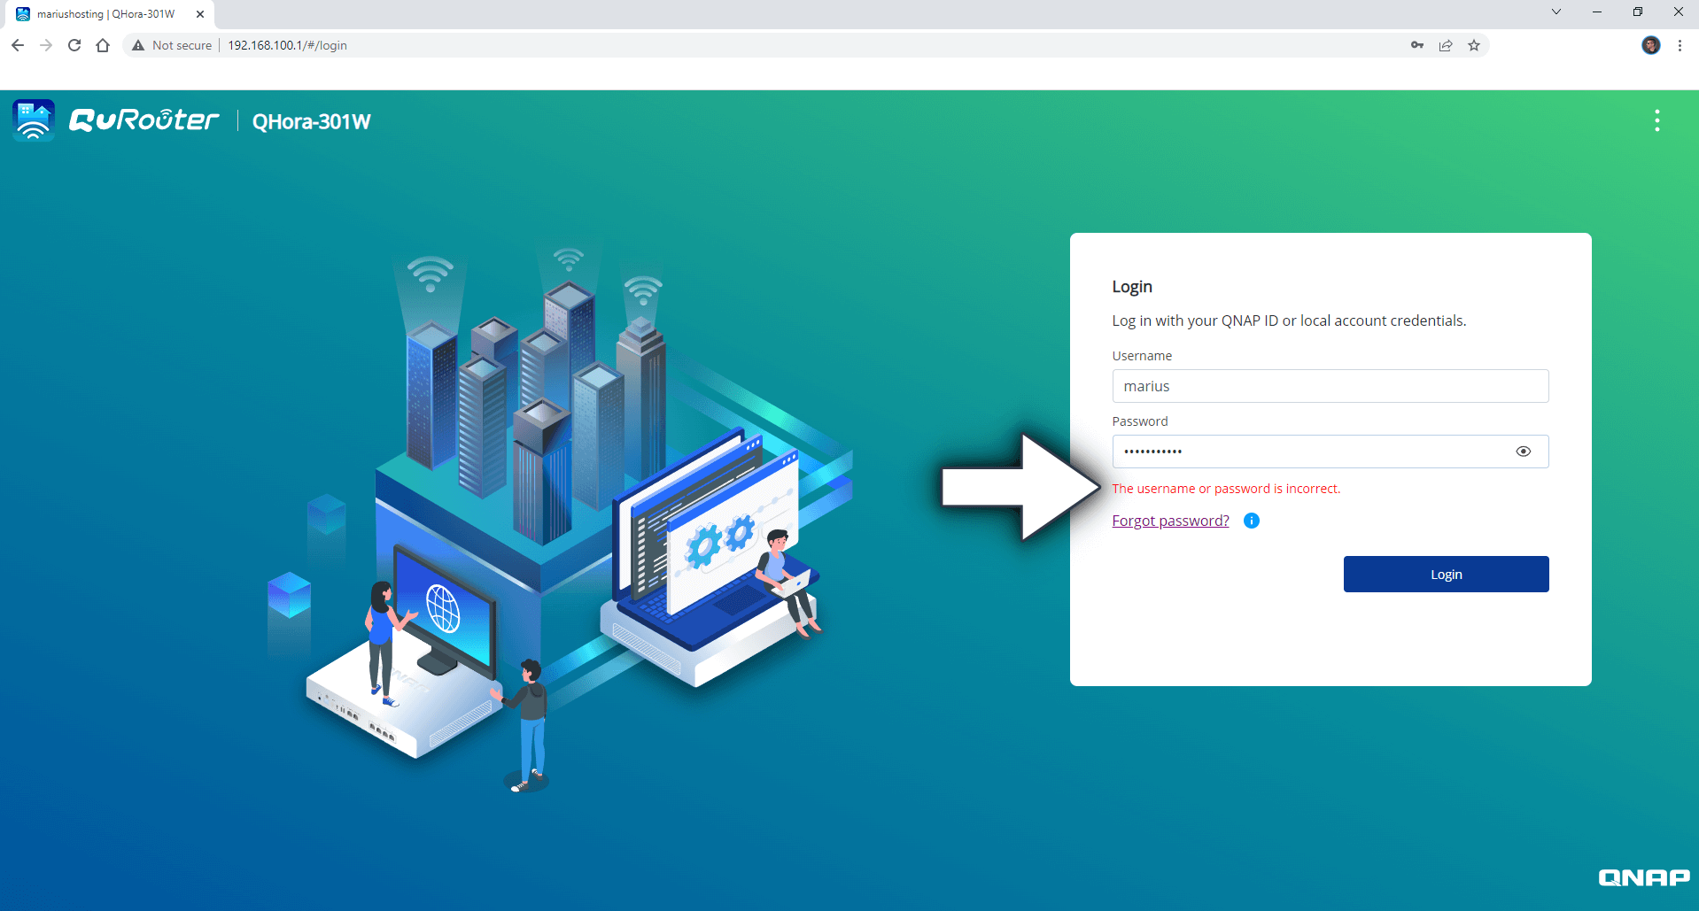This screenshot has height=911, width=1699.
Task: Restore down the browser window
Action: (1638, 12)
